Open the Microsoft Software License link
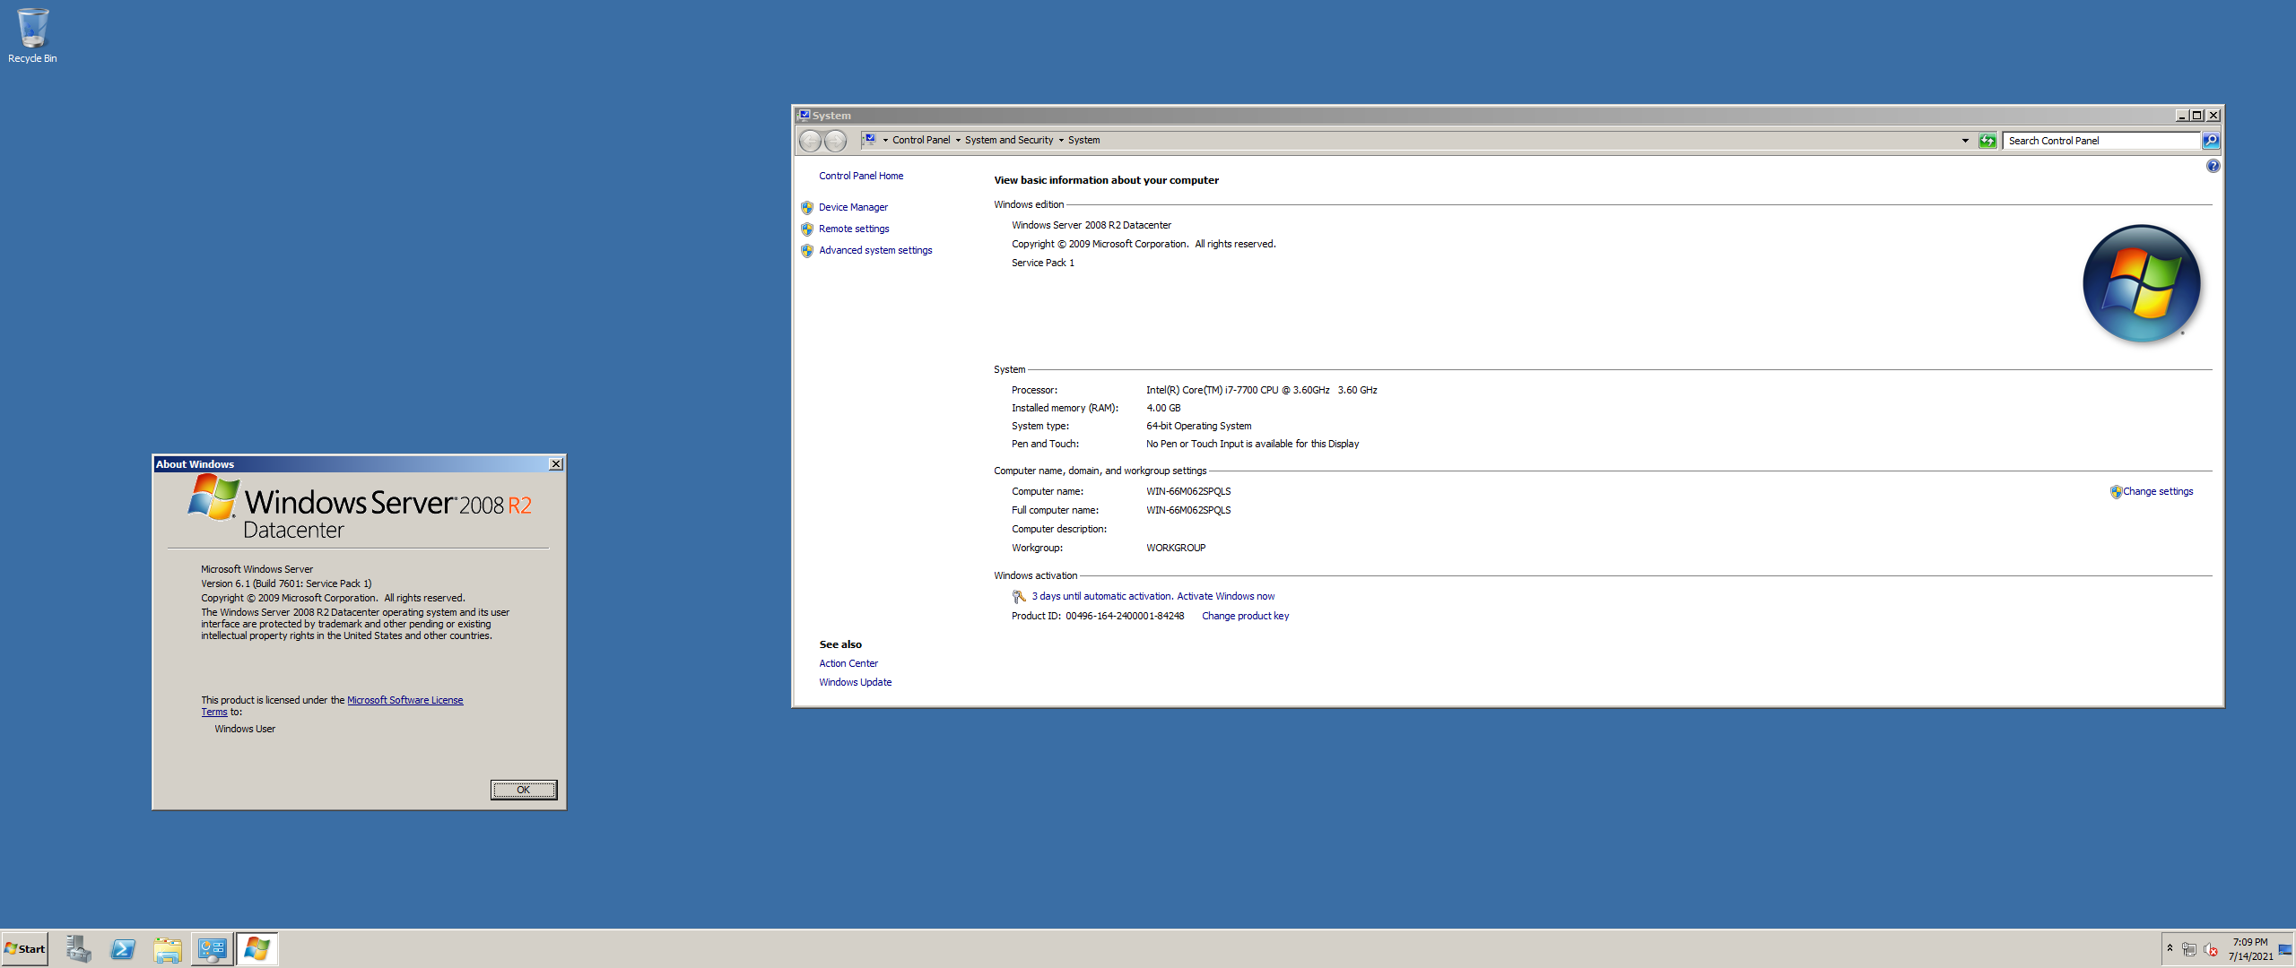This screenshot has height=968, width=2296. coord(405,700)
